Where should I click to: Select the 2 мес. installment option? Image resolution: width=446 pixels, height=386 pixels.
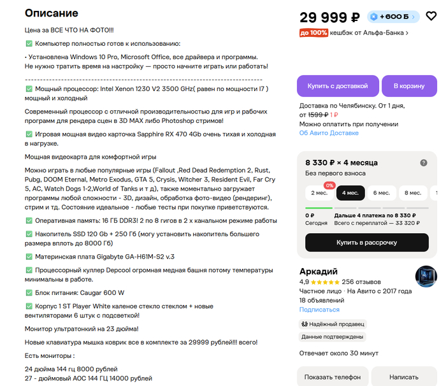(x=319, y=193)
